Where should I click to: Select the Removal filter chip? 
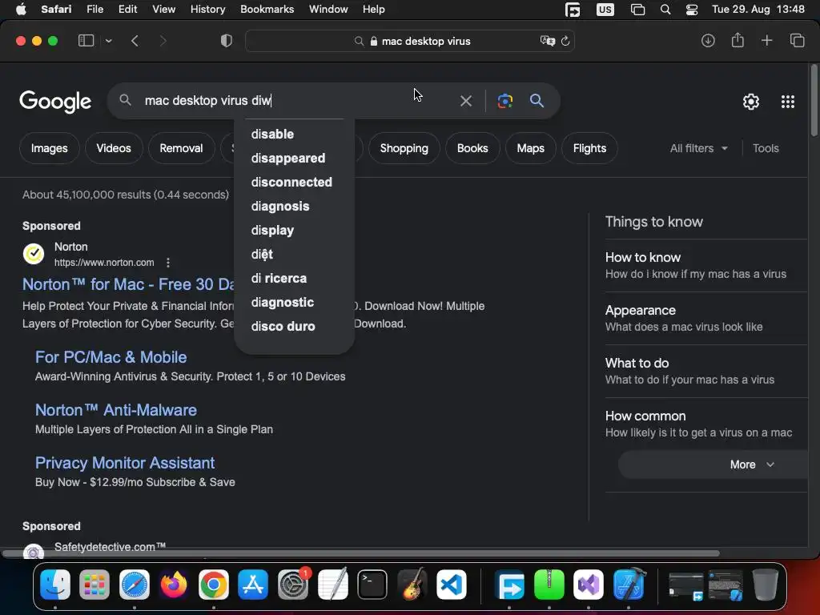coord(181,148)
